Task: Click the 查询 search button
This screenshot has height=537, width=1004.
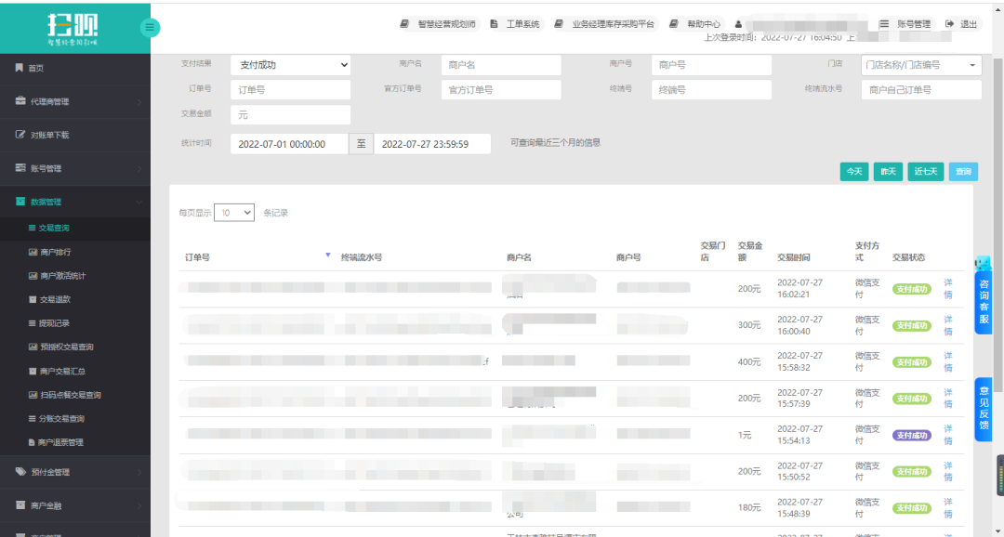Action: (963, 172)
